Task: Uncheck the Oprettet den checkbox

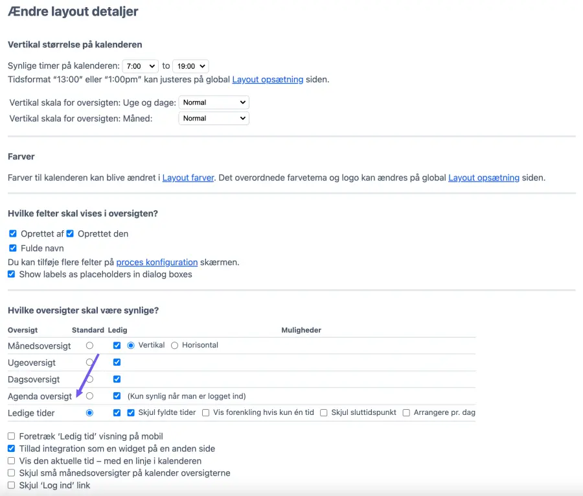Action: click(70, 233)
